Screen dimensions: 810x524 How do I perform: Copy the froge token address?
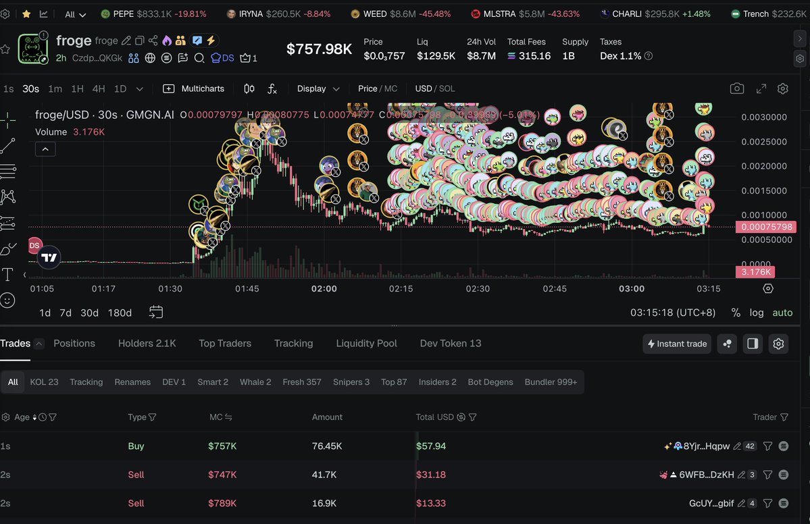click(139, 41)
